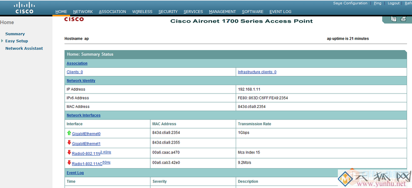
Task: Open Network Assistant in the sidebar
Action: pyautogui.click(x=24, y=48)
